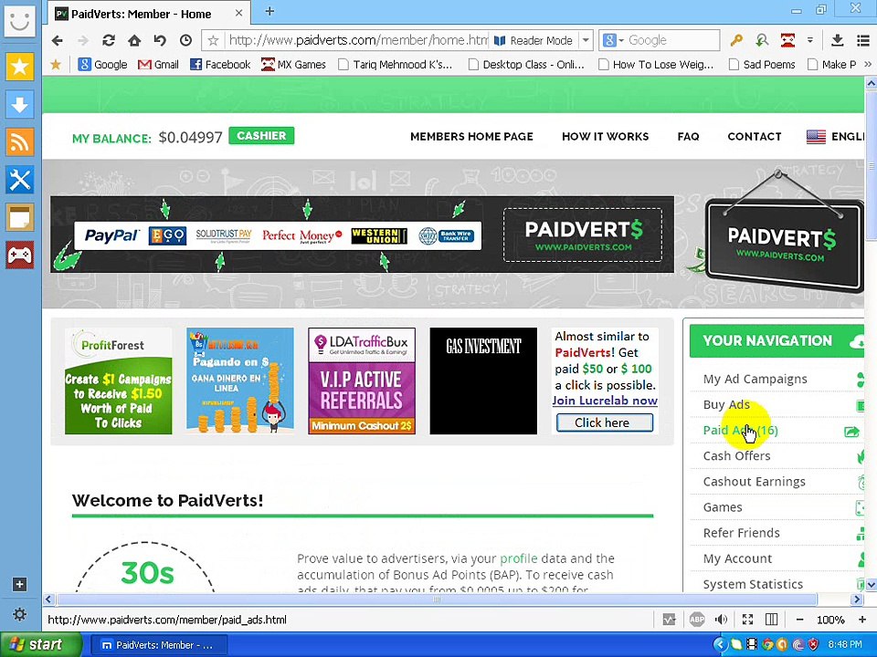Bookmark page with the address star
Image resolution: width=877 pixels, height=657 pixels.
(213, 40)
